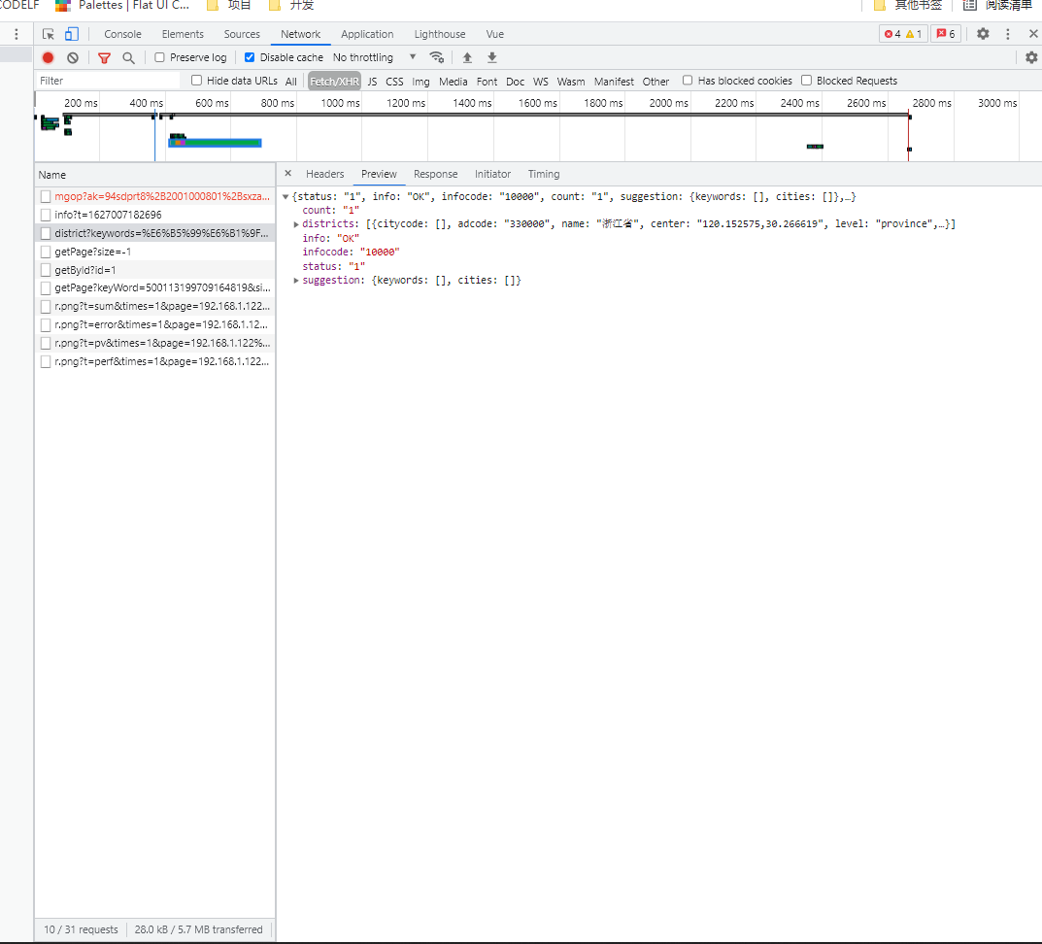Screen dimensions: 1042x944
Task: Open the Response tab of request
Action: pyautogui.click(x=435, y=174)
